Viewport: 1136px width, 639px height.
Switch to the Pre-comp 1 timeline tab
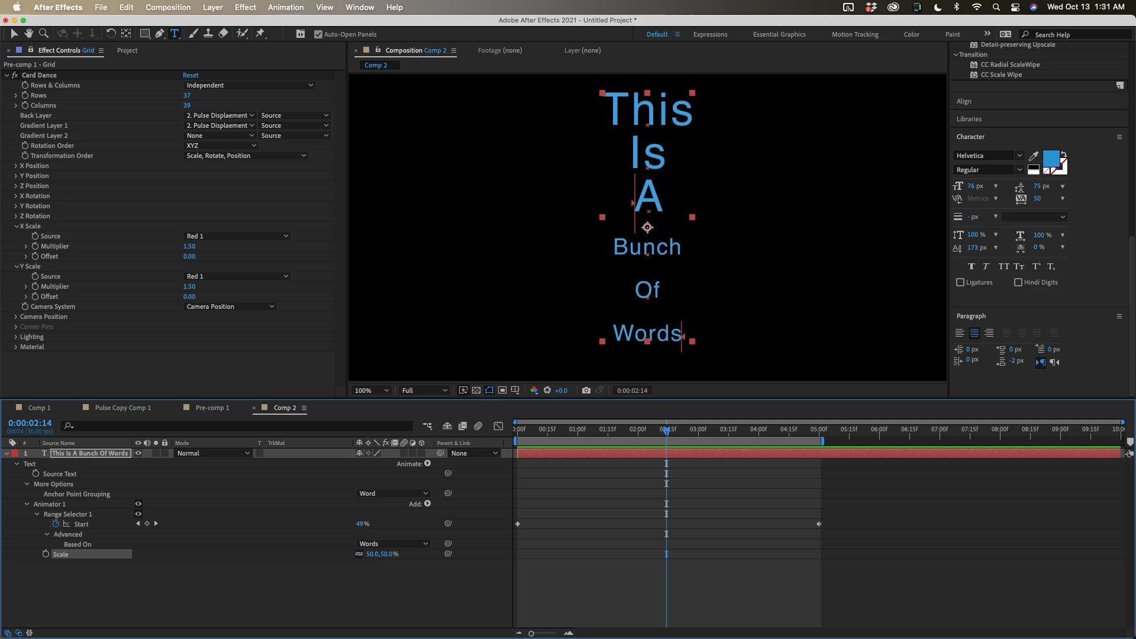pos(212,408)
